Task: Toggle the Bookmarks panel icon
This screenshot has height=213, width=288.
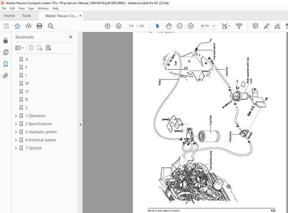Action: [6, 64]
